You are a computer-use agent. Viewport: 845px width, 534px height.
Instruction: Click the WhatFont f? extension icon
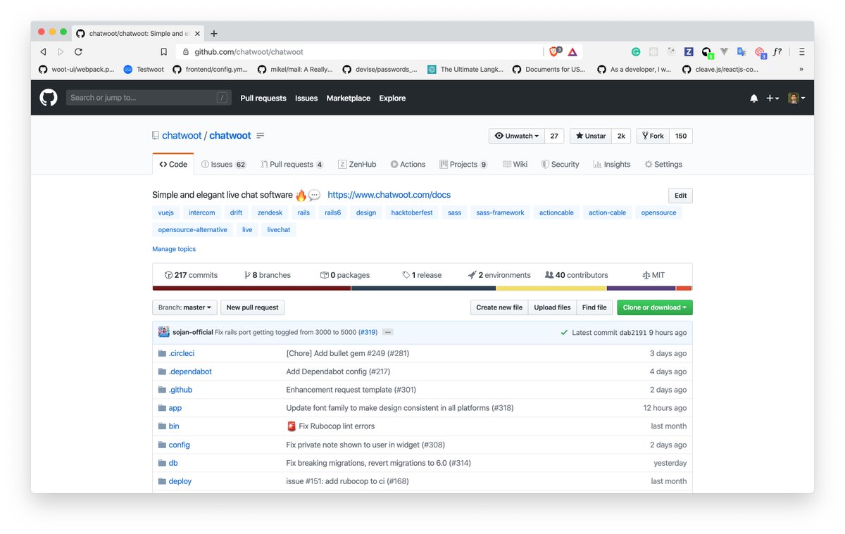coord(777,52)
